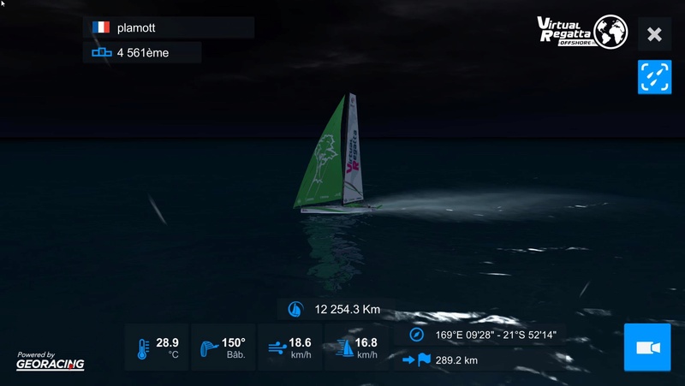
Task: Toggle the fullscreen boat focus button
Action: point(654,77)
